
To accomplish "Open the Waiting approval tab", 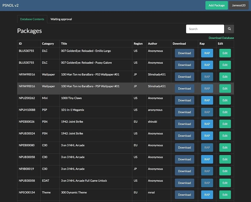I will (x=61, y=19).
